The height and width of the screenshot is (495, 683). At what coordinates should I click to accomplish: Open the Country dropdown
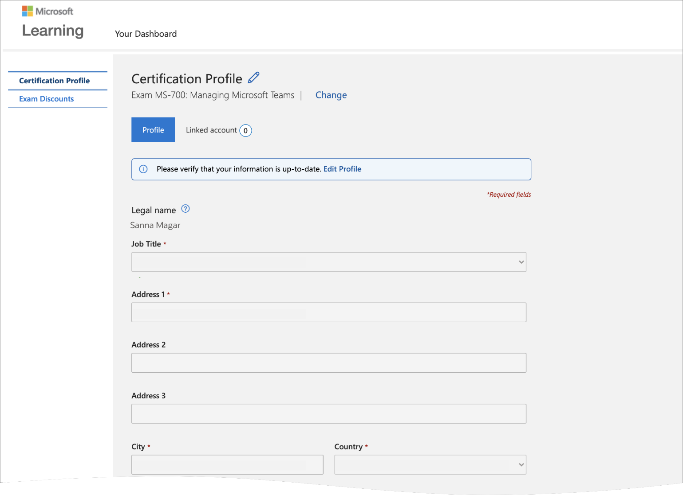point(430,464)
